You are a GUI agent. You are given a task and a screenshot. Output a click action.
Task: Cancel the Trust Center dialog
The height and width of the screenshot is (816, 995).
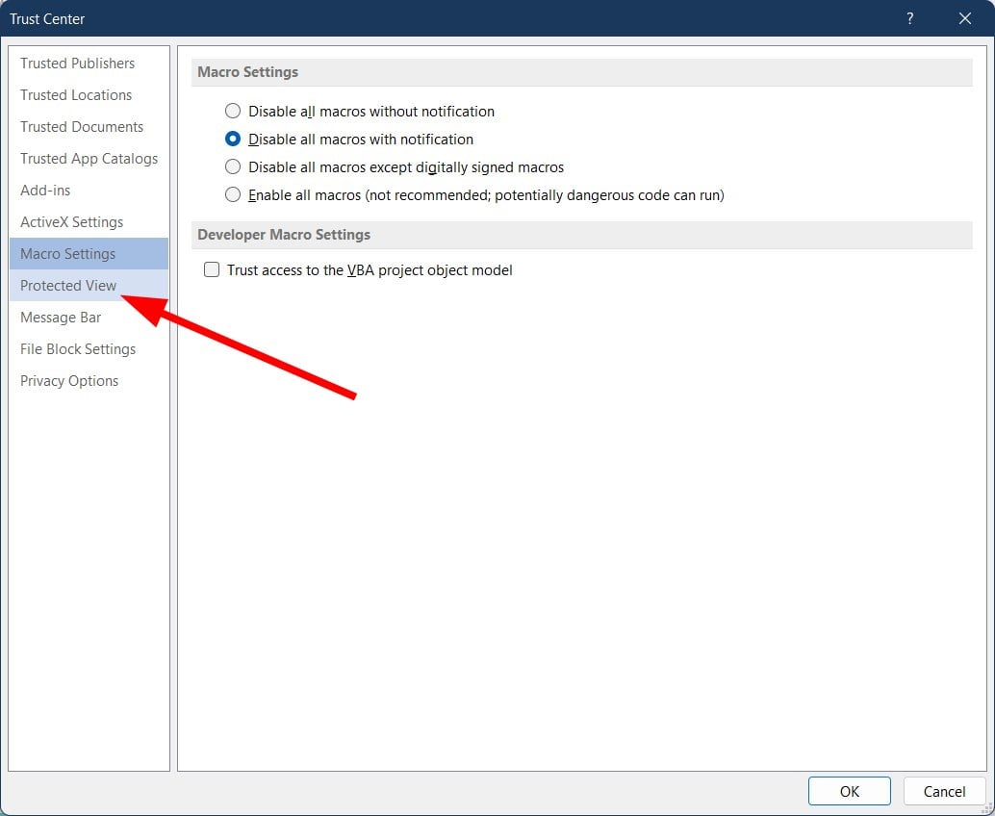point(944,791)
